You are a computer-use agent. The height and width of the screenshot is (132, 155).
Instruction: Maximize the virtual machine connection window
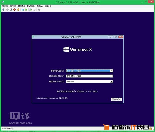click(146, 2)
